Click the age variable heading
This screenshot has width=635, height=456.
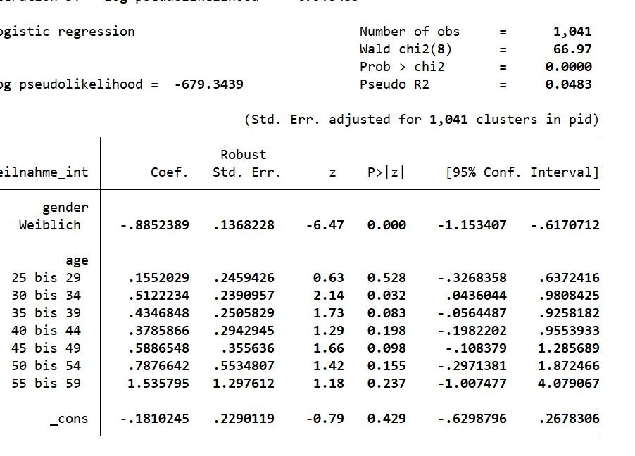tap(77, 261)
